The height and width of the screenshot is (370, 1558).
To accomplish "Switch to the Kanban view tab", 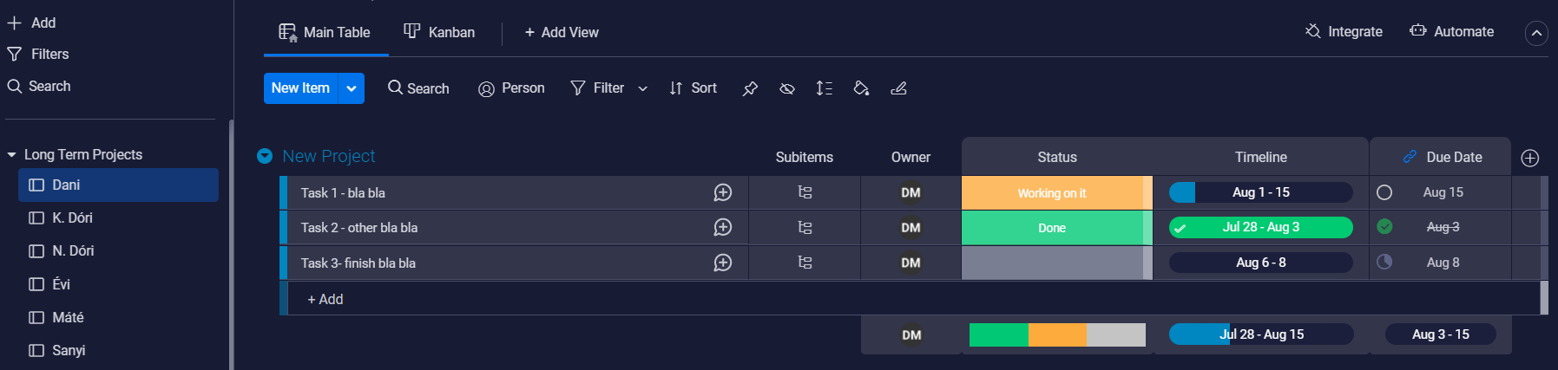I will 439,32.
